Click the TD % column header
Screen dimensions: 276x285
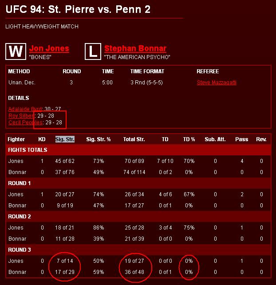pyautogui.click(x=189, y=139)
